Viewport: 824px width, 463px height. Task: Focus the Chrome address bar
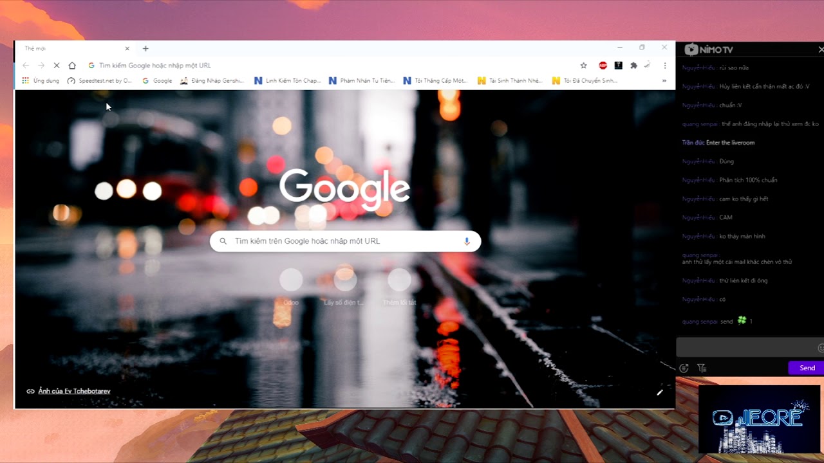pyautogui.click(x=328, y=66)
